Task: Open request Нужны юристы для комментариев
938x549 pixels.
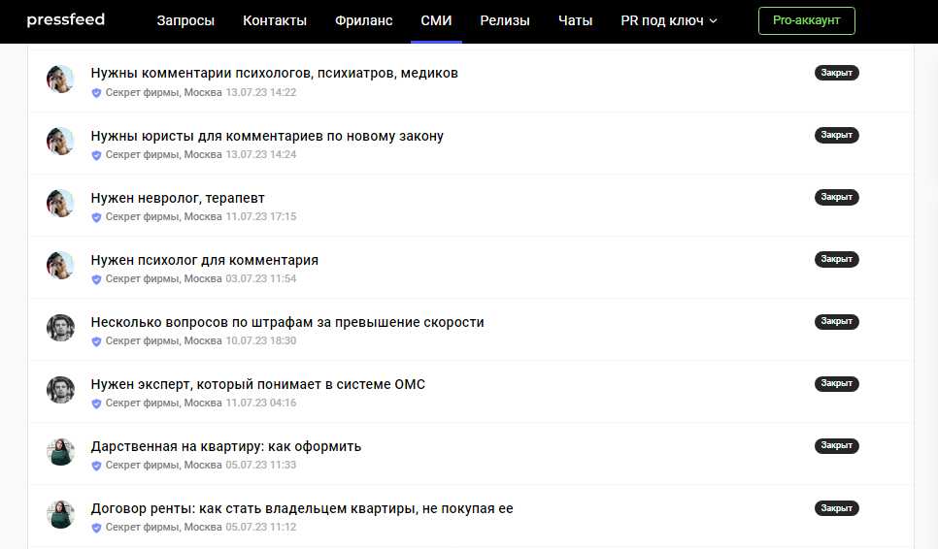Action: click(x=267, y=136)
